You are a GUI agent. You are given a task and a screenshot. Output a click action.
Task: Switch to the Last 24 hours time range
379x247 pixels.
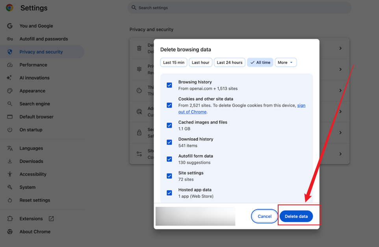[x=229, y=62]
